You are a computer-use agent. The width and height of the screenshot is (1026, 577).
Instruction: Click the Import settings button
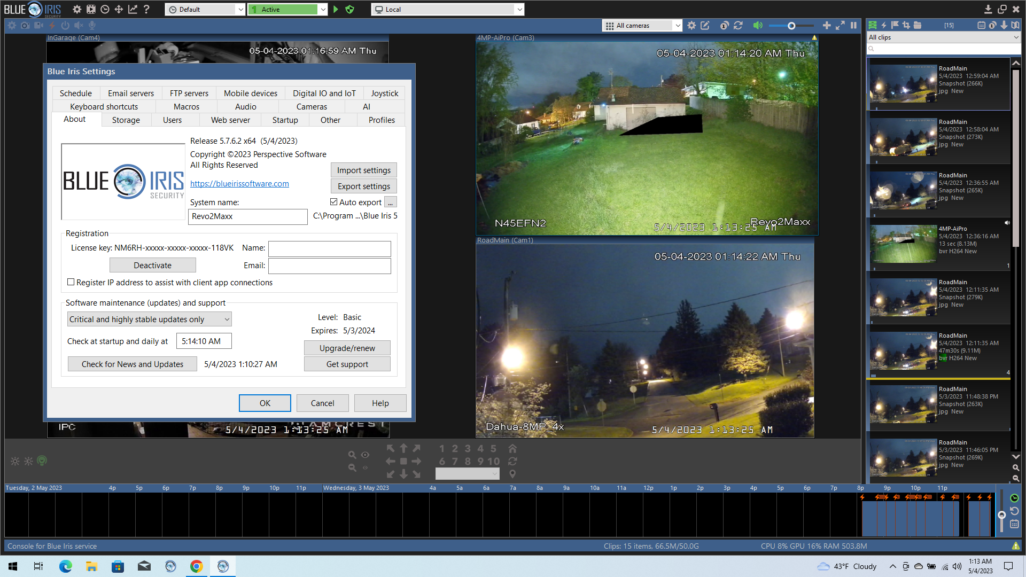(x=364, y=170)
